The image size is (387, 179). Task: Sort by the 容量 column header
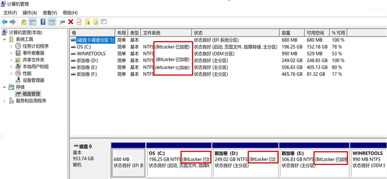pyautogui.click(x=292, y=33)
